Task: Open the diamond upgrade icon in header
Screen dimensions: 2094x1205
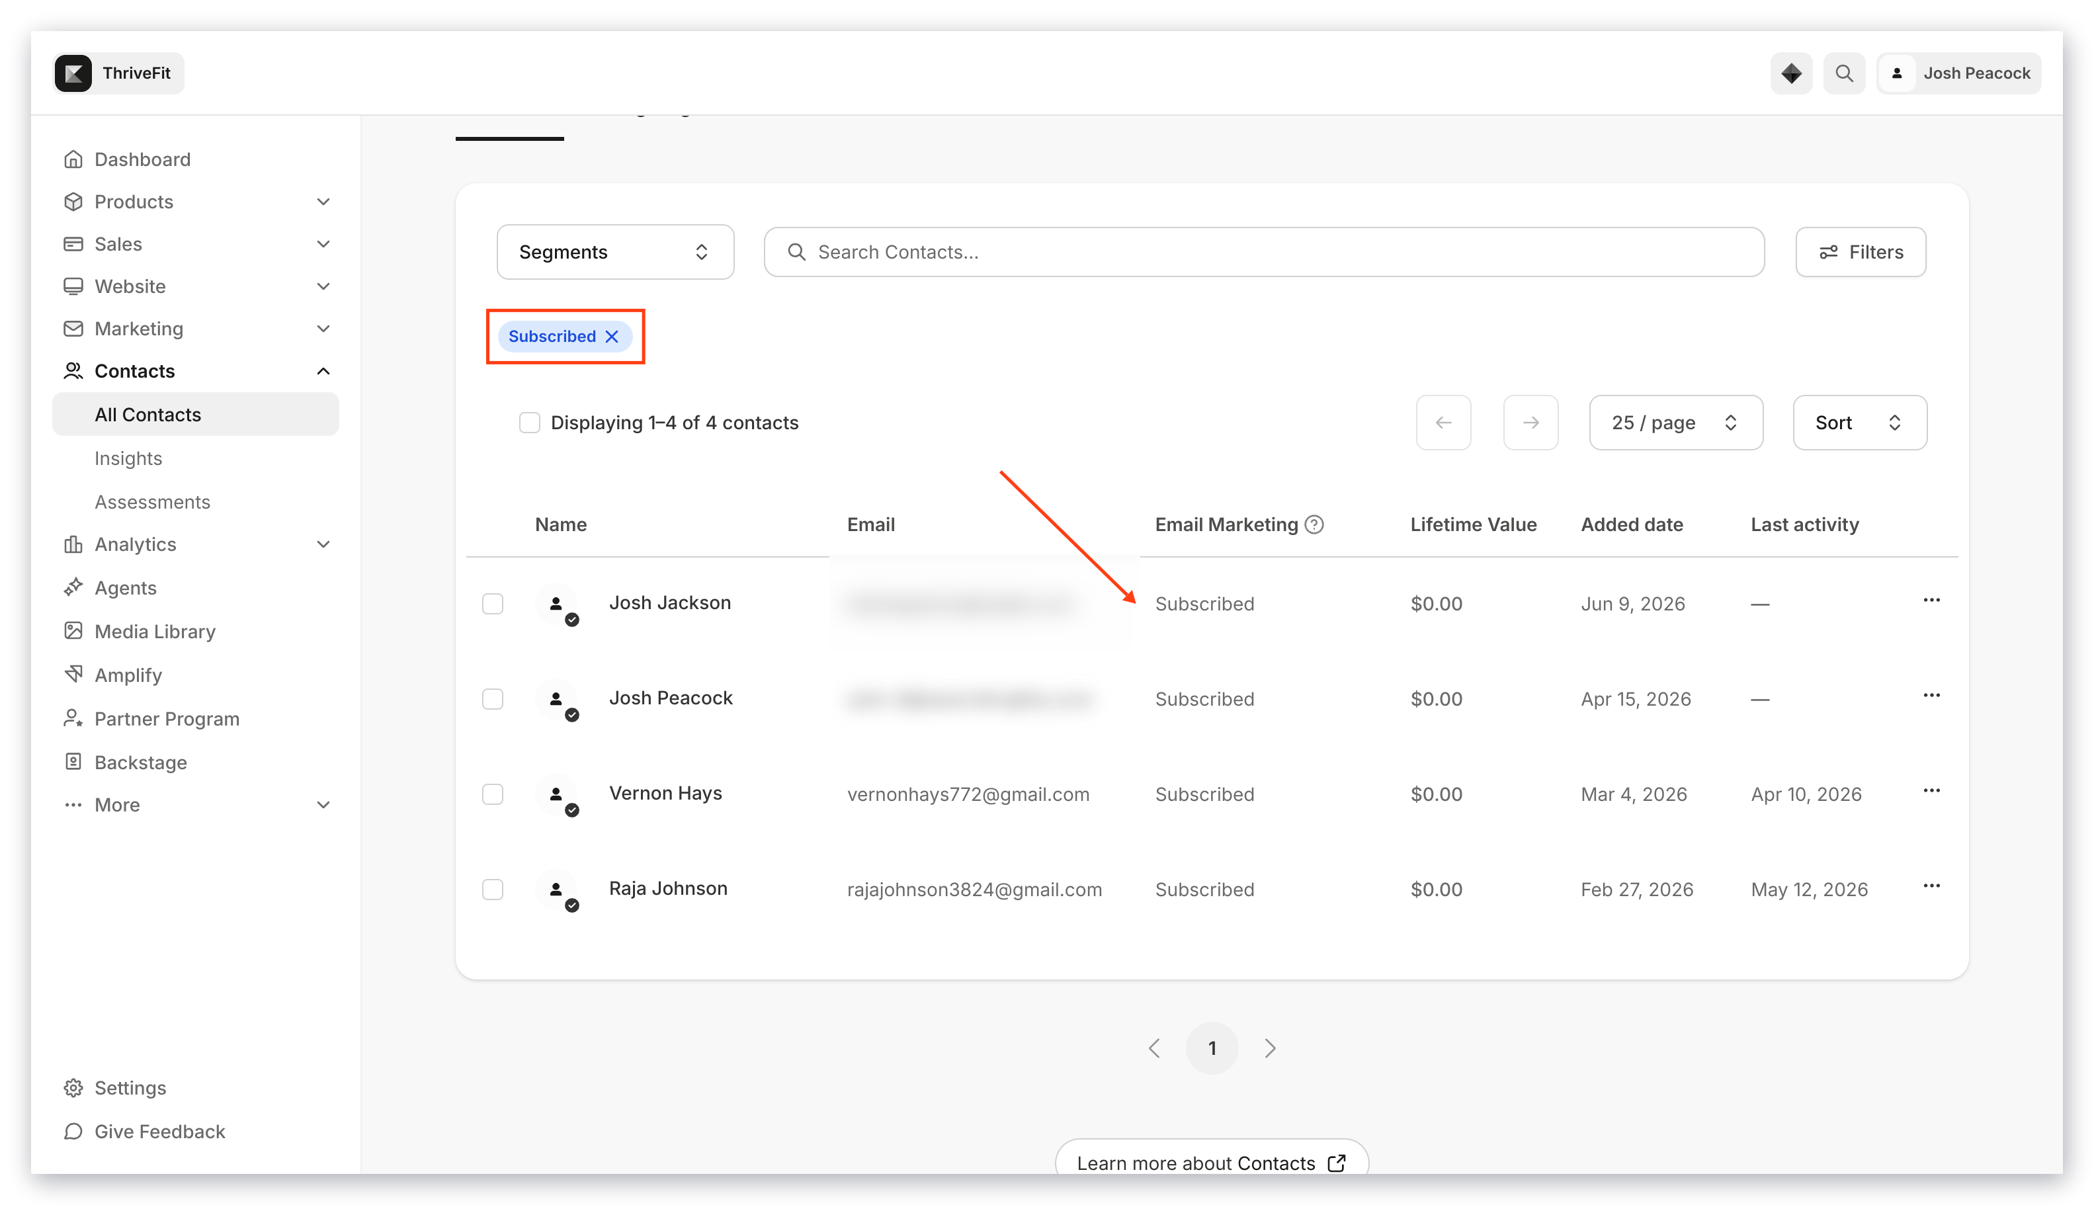Action: [x=1790, y=73]
